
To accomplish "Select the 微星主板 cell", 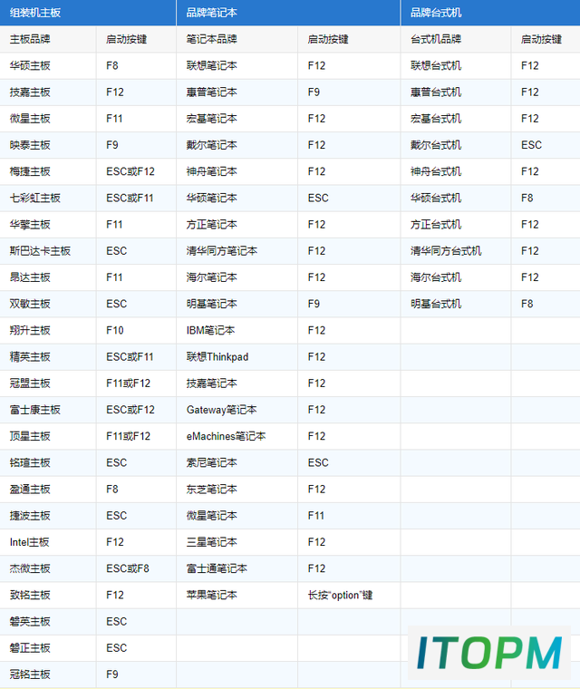I will tap(48, 119).
